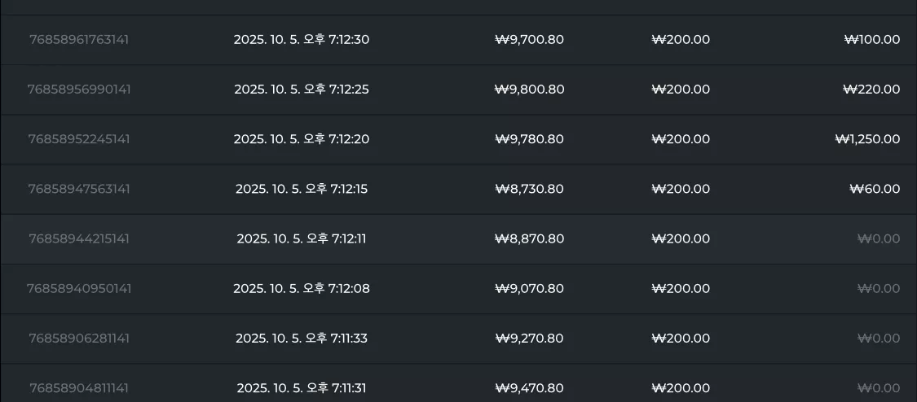Click transaction ID 76858956990141
The height and width of the screenshot is (402, 917).
coord(79,90)
